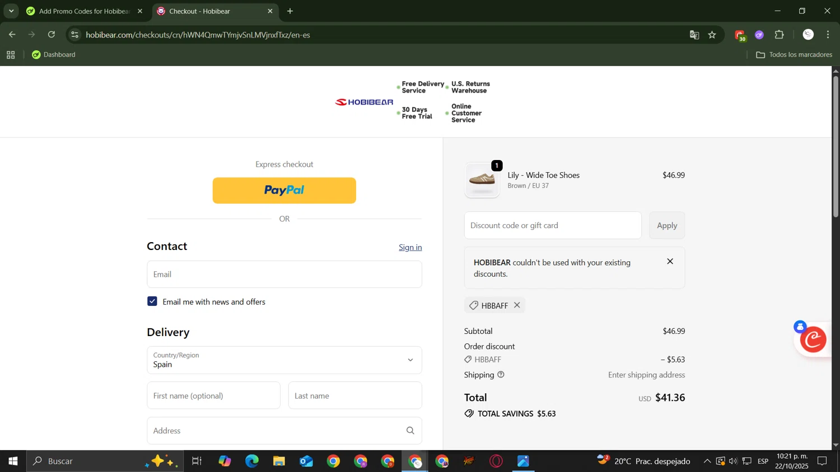The image size is (840, 472).
Task: Open Task View on the taskbar
Action: coord(197,461)
